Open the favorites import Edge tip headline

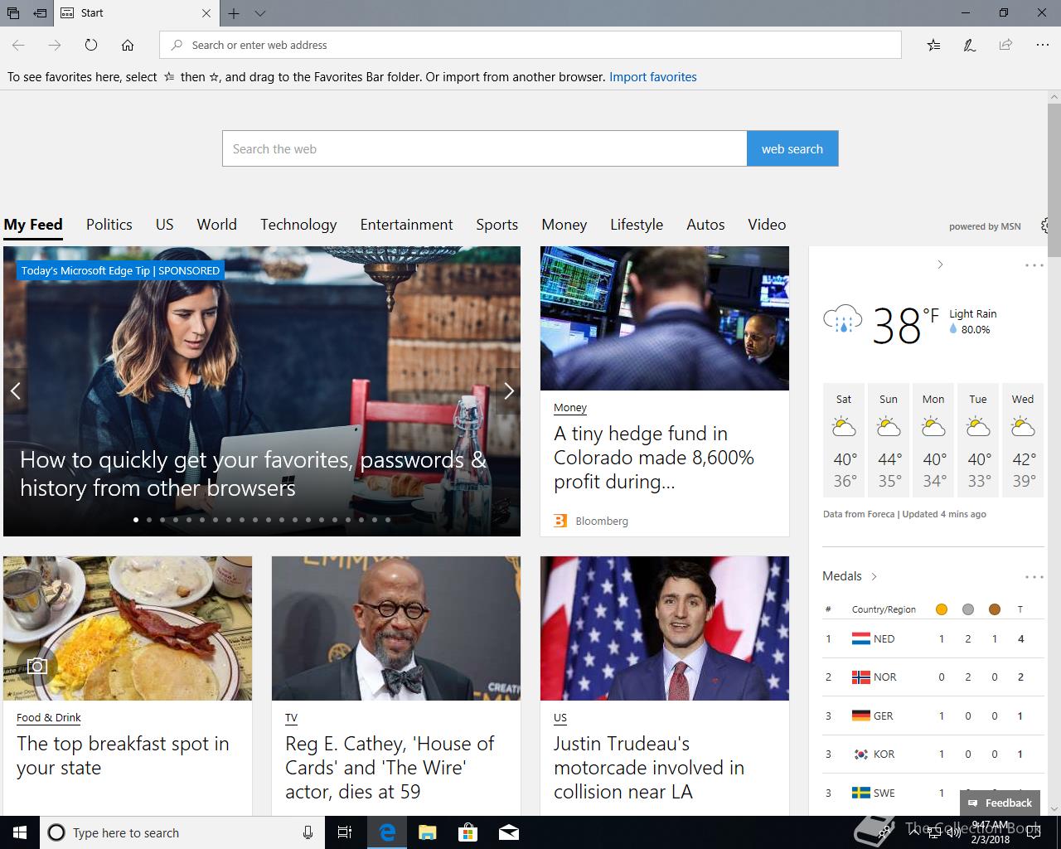(x=253, y=473)
